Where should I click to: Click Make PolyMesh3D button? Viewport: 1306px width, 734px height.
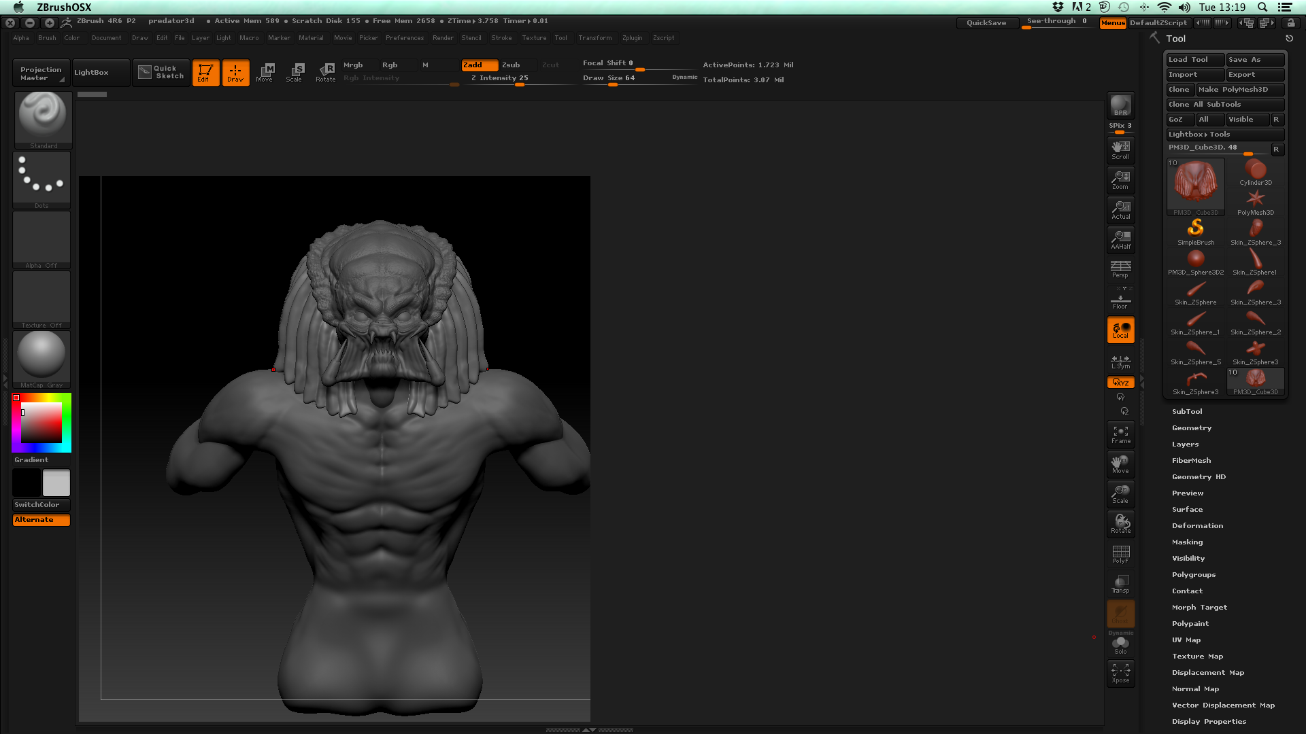pyautogui.click(x=1239, y=90)
